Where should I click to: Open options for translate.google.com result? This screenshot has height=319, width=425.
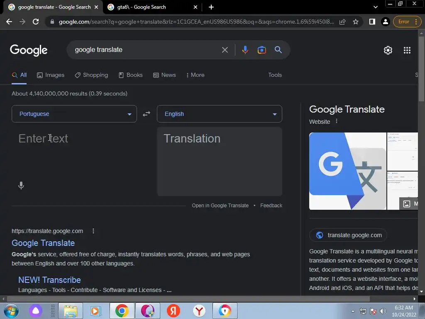93,231
